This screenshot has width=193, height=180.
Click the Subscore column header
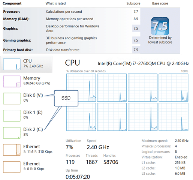coord(133,3)
